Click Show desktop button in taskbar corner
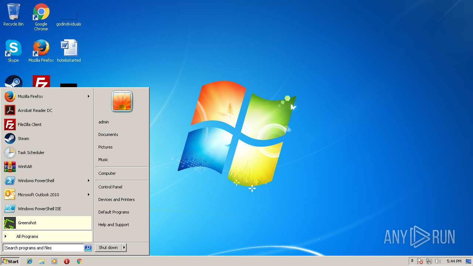Image resolution: width=473 pixels, height=266 pixels. click(x=469, y=261)
